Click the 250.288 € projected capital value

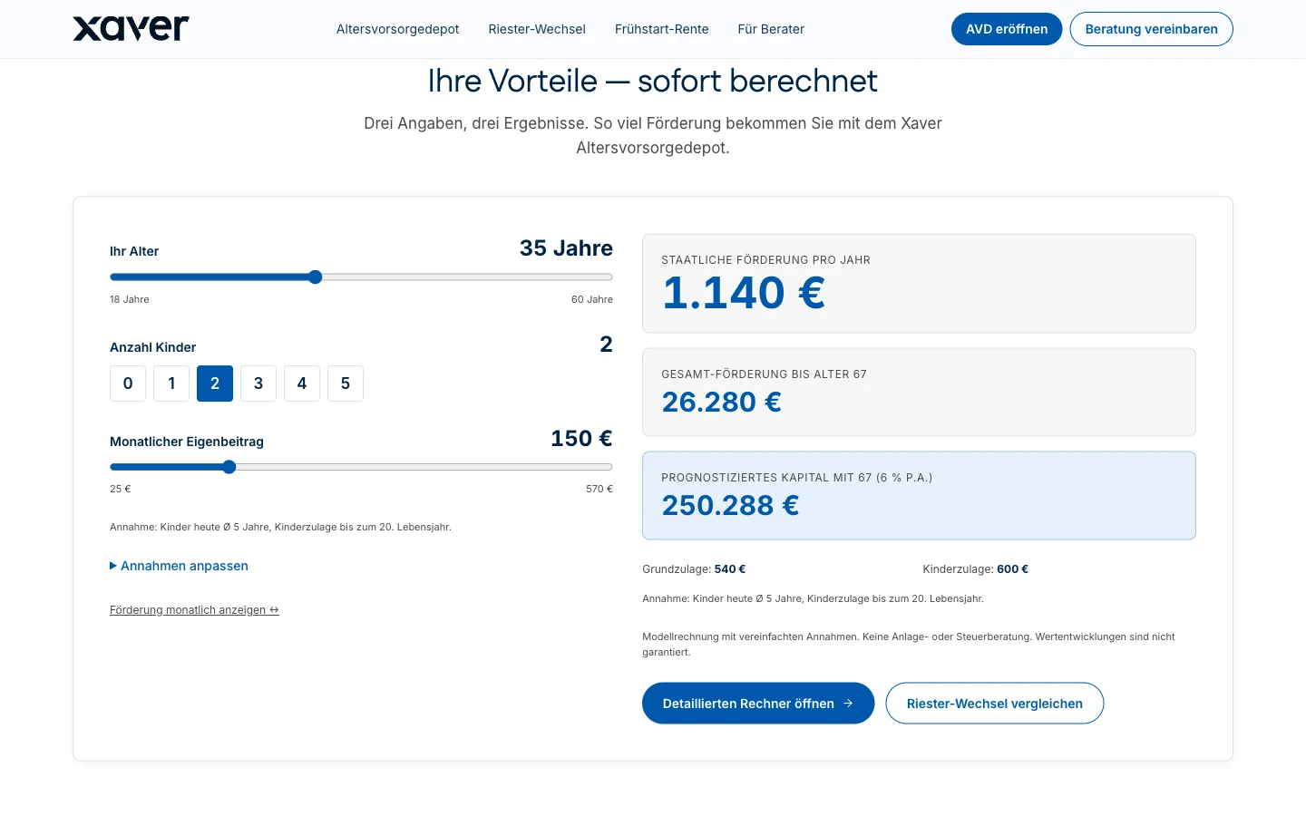click(731, 505)
